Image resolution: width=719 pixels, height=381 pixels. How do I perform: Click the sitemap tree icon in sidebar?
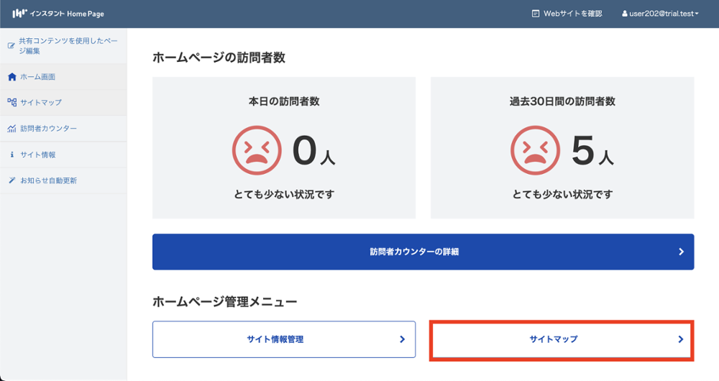click(12, 103)
